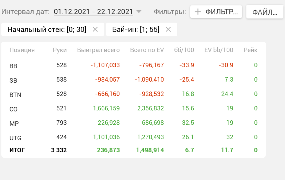Open the ФАЙЛ button
The image size is (285, 180).
pos(265,12)
